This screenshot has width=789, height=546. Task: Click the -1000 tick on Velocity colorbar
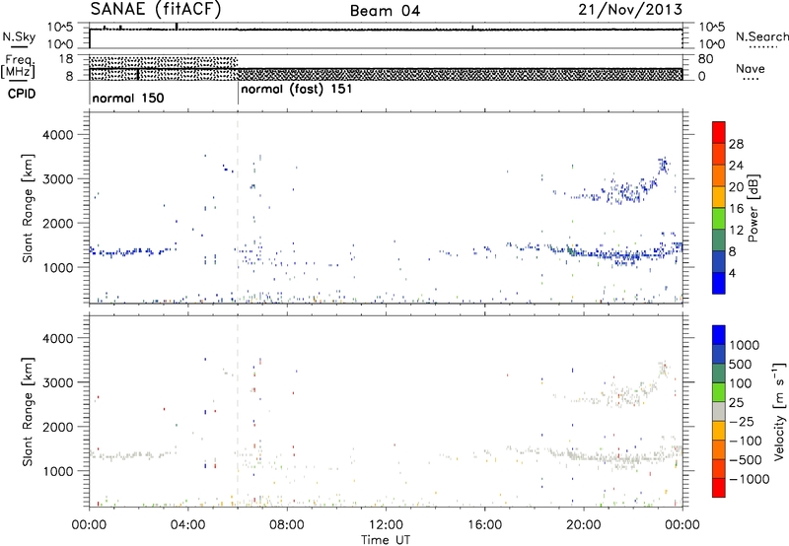coord(750,479)
